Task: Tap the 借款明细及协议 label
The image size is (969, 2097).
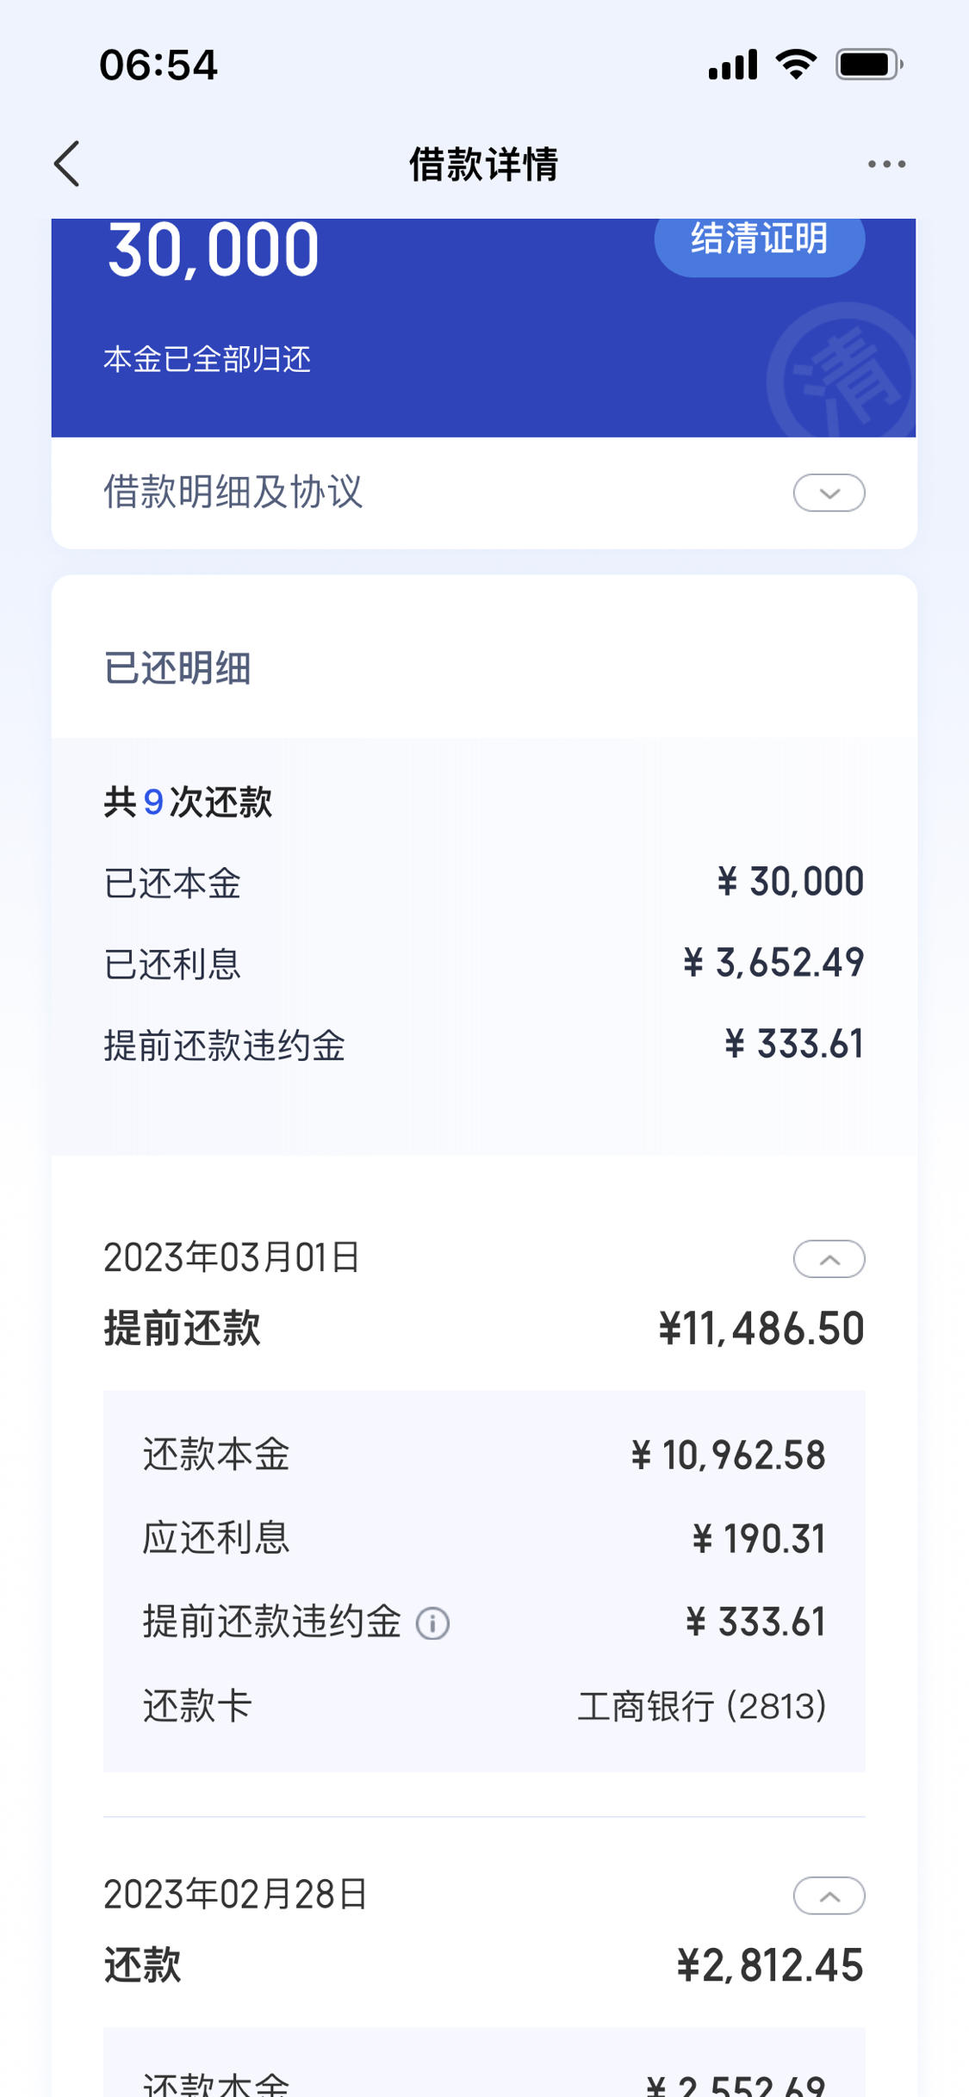Action: [233, 493]
